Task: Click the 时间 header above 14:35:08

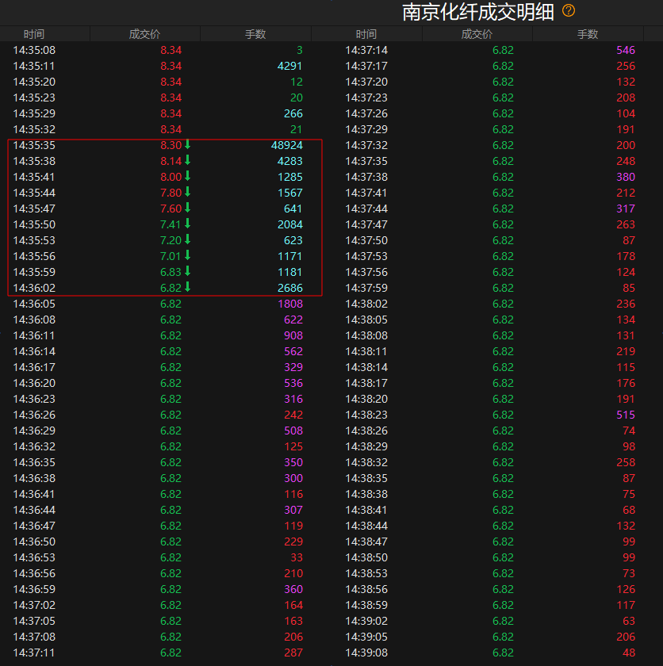Action: click(34, 34)
